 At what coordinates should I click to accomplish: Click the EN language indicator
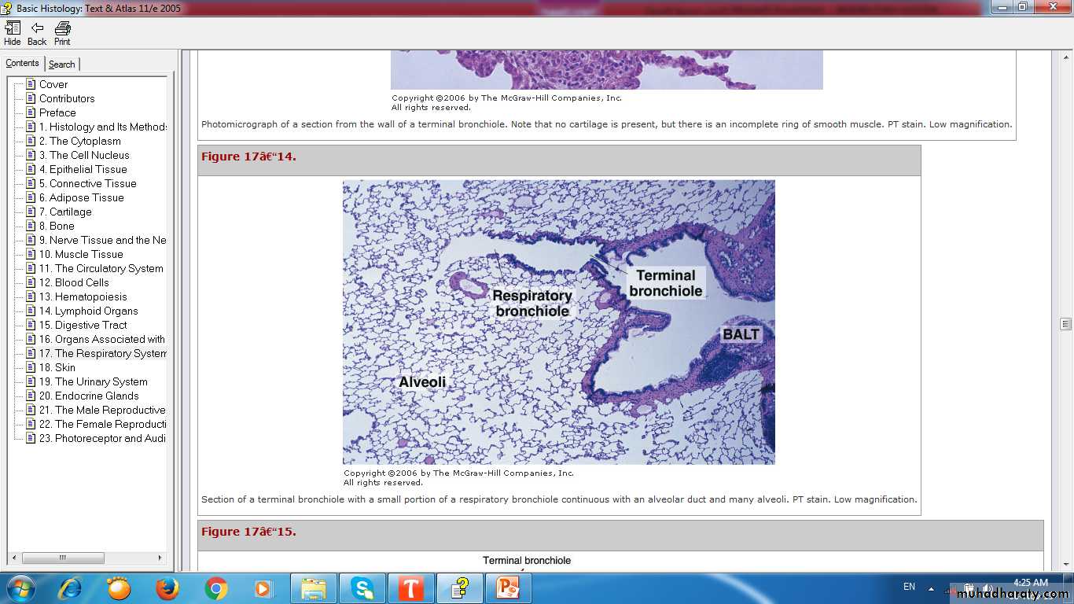pyautogui.click(x=909, y=587)
